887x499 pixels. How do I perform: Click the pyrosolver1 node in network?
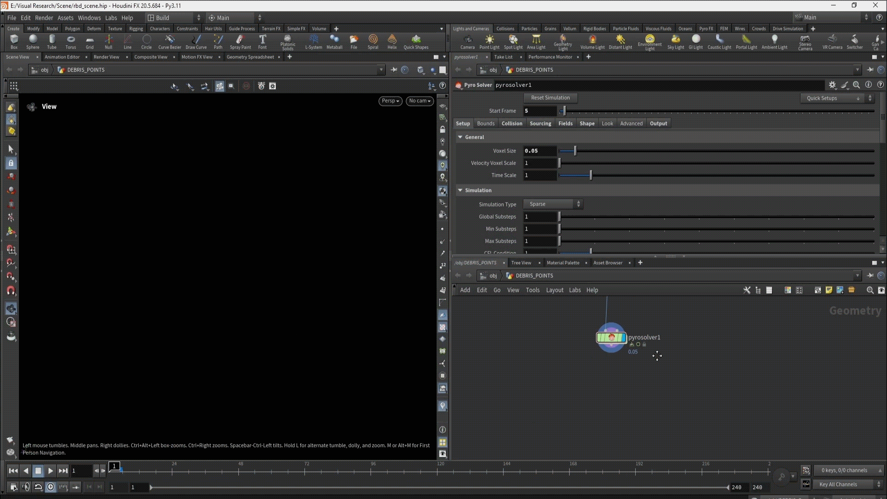click(x=611, y=338)
